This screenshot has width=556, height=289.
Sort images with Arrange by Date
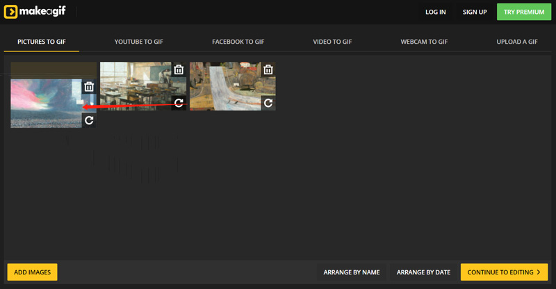pos(423,272)
